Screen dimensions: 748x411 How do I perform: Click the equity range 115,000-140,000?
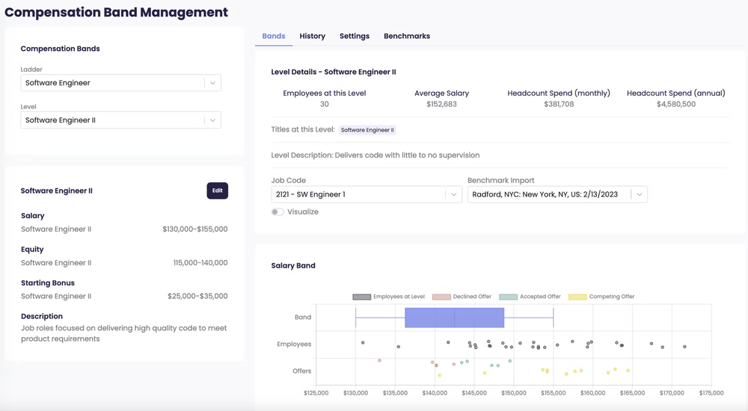click(200, 263)
